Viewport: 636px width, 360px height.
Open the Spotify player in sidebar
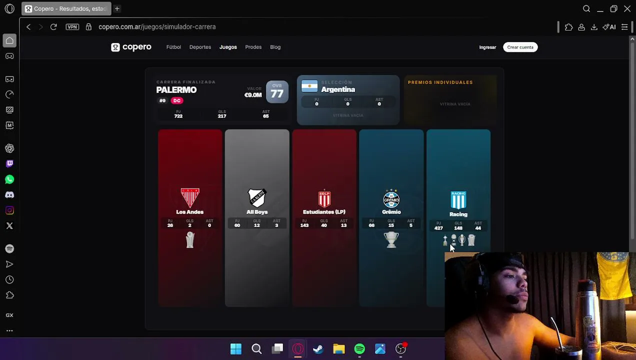pos(9,249)
